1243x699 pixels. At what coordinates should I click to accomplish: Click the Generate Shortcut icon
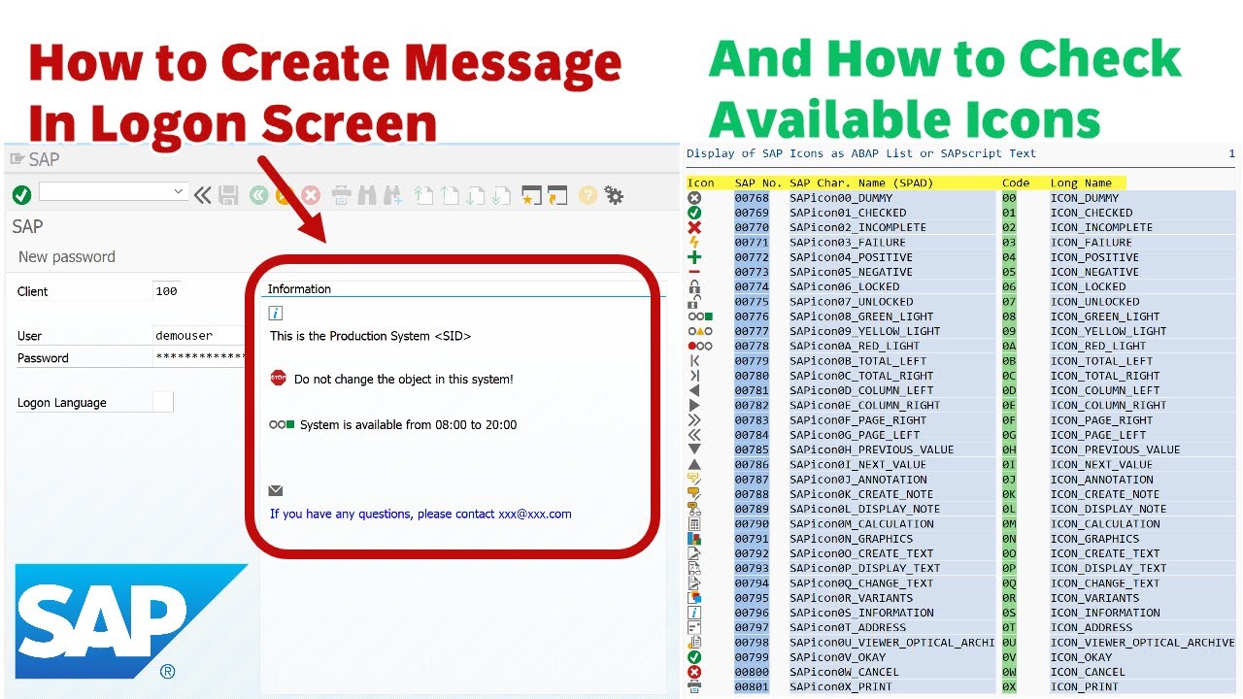coord(556,195)
